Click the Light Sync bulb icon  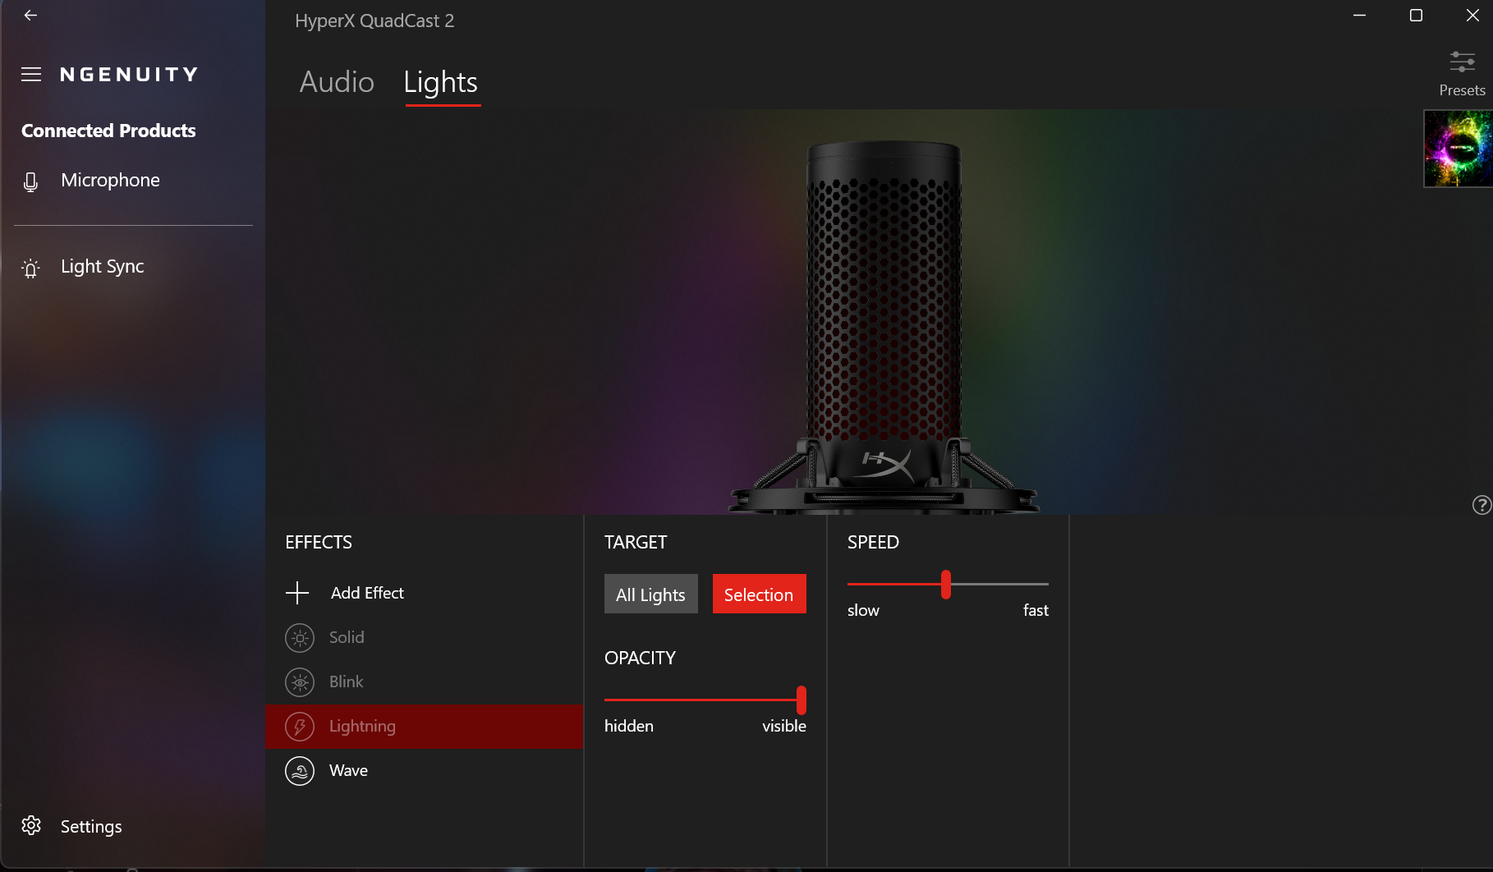[x=30, y=268]
